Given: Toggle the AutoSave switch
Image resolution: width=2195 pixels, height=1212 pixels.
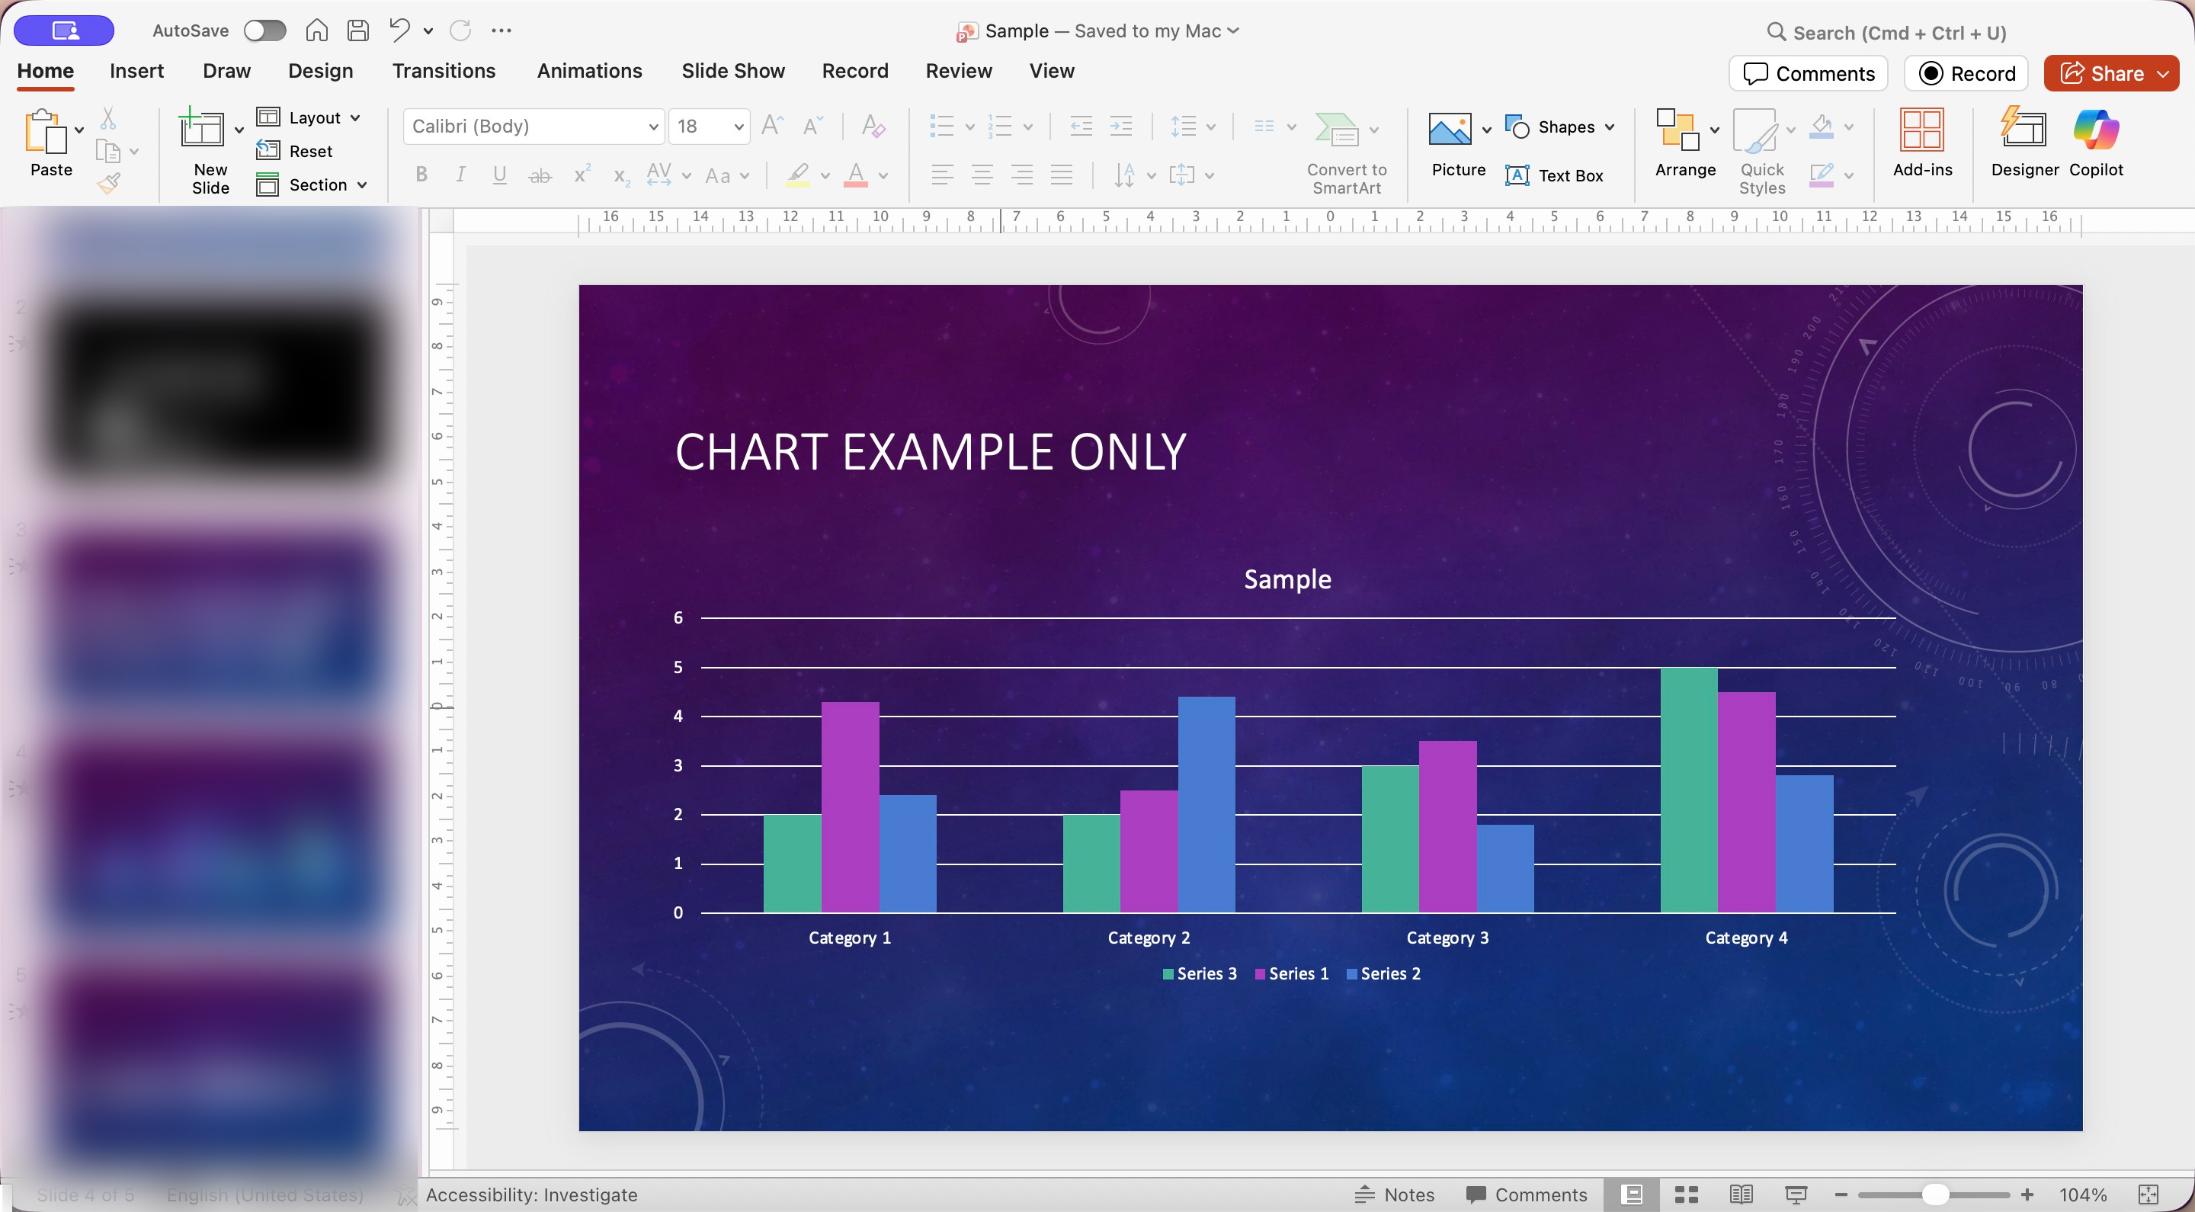Looking at the screenshot, I should (x=264, y=30).
